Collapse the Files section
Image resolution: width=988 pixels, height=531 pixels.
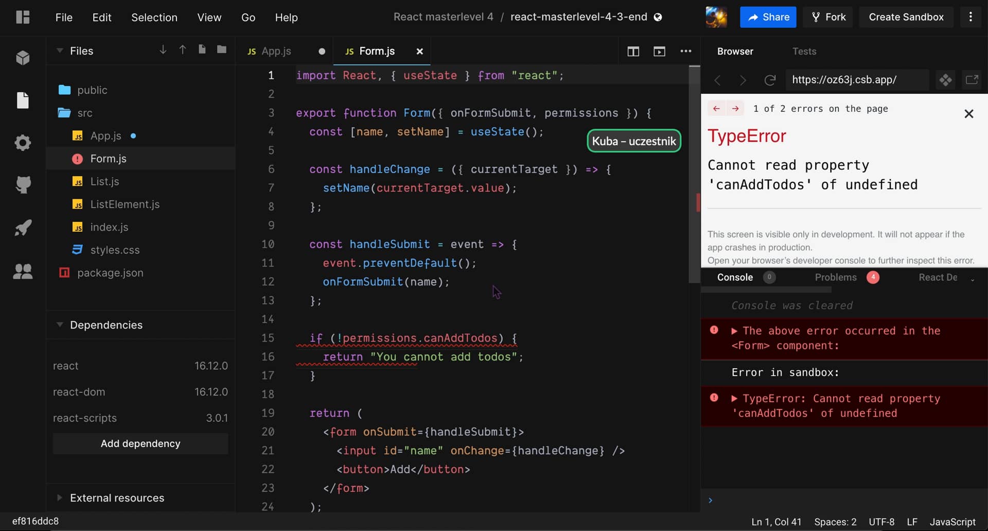tap(60, 50)
